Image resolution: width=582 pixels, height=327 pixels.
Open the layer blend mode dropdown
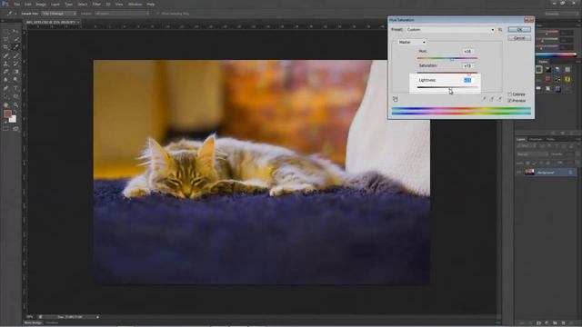click(532, 154)
